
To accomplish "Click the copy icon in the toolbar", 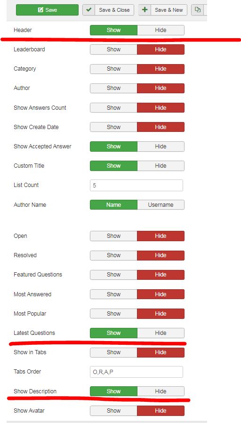I will coord(198,10).
